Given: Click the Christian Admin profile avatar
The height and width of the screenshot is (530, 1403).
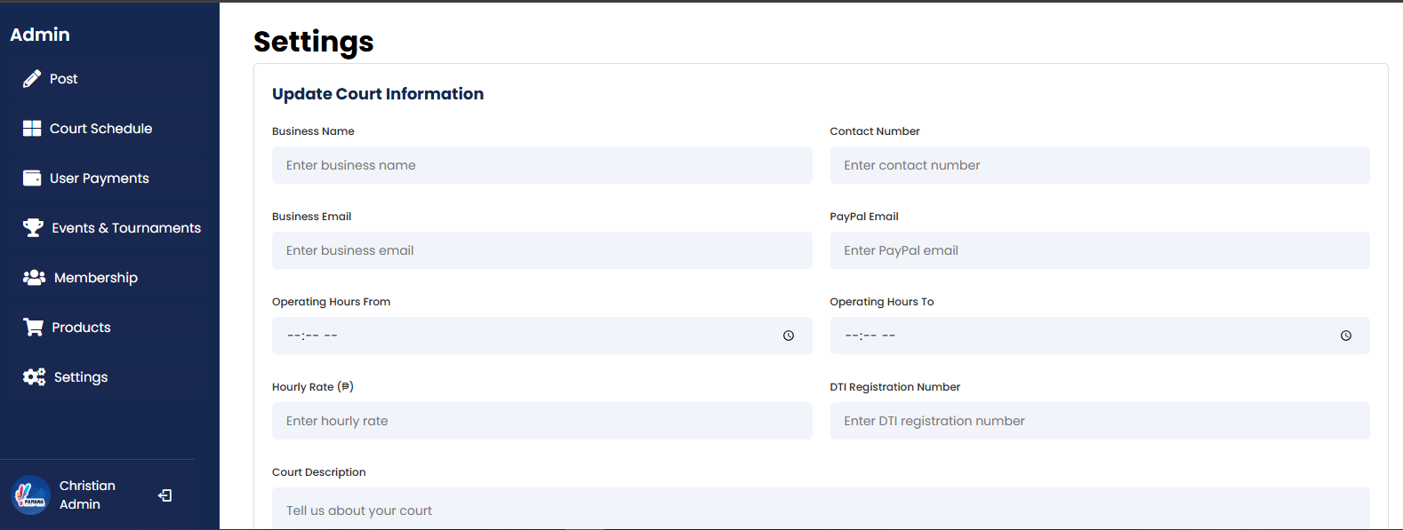Looking at the screenshot, I should [x=30, y=494].
